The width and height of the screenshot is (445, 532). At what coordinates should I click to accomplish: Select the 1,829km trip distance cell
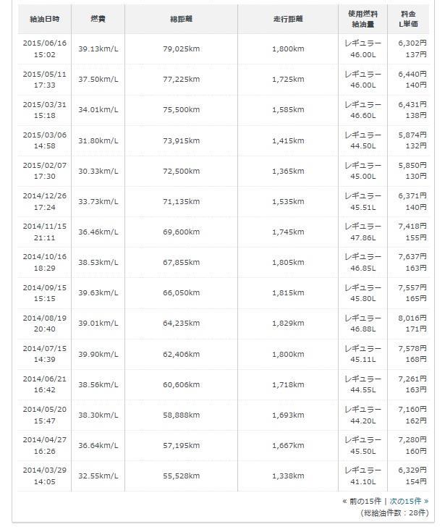(x=288, y=324)
